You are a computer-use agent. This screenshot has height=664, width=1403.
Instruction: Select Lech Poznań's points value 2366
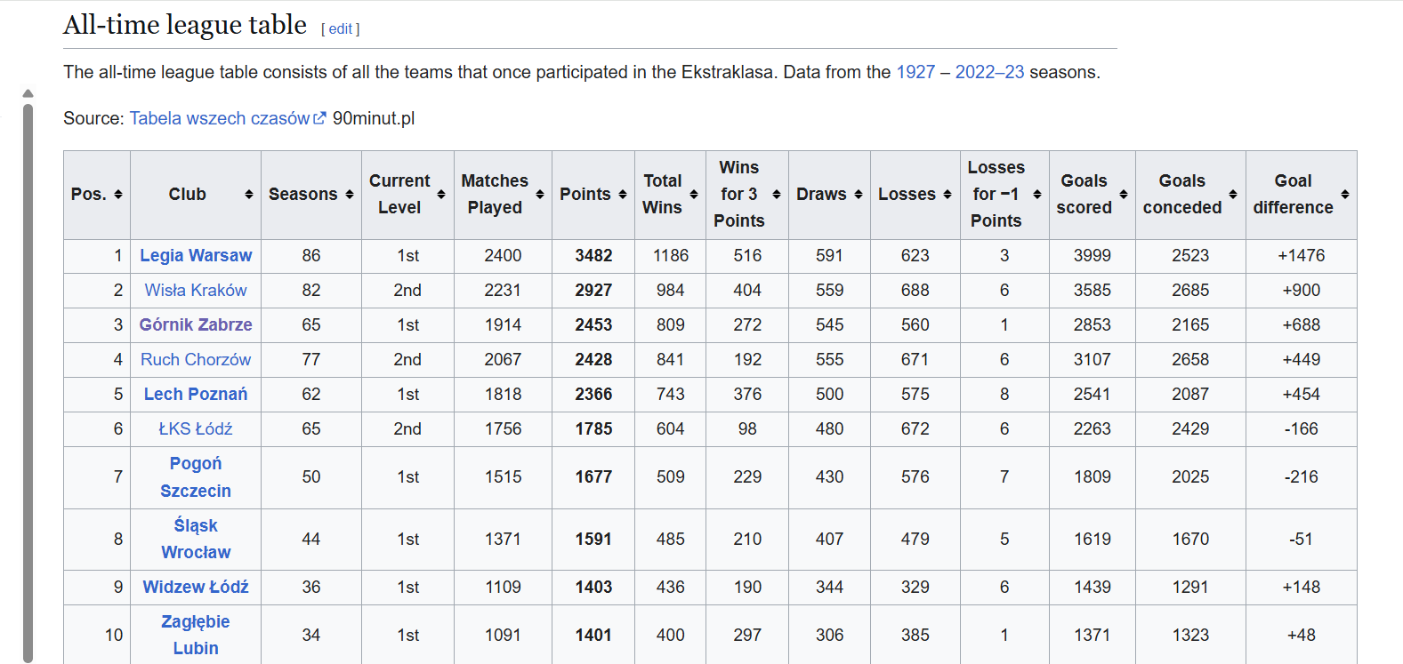593,395
